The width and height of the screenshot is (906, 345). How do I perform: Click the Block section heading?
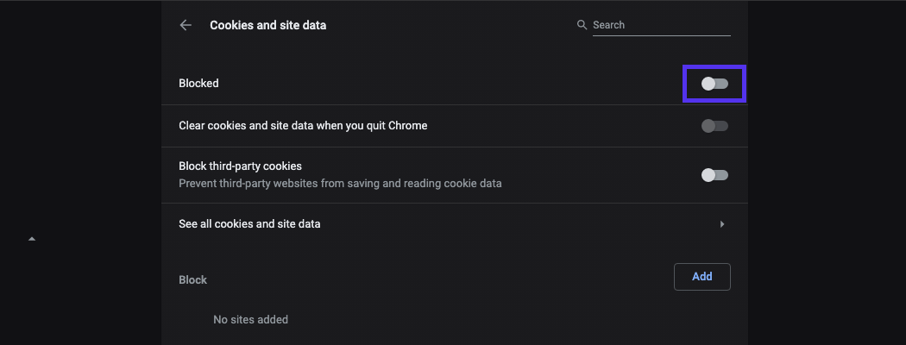click(x=192, y=280)
